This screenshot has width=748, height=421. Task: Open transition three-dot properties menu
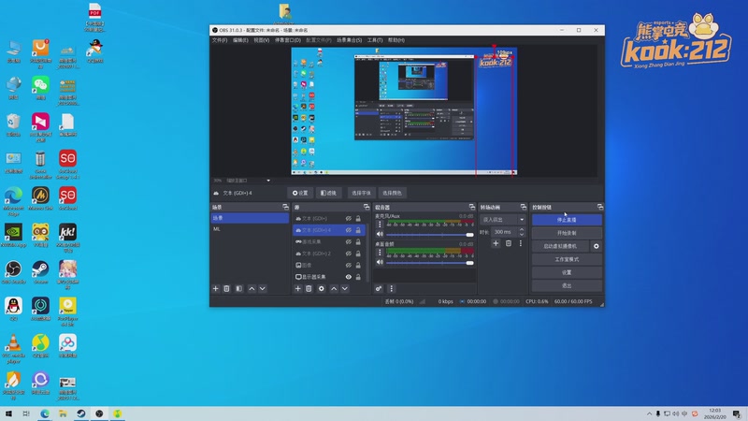click(521, 243)
